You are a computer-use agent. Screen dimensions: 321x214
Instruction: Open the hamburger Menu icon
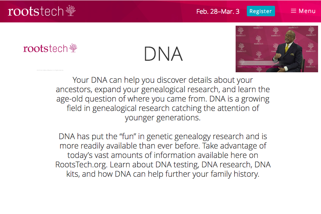(293, 11)
